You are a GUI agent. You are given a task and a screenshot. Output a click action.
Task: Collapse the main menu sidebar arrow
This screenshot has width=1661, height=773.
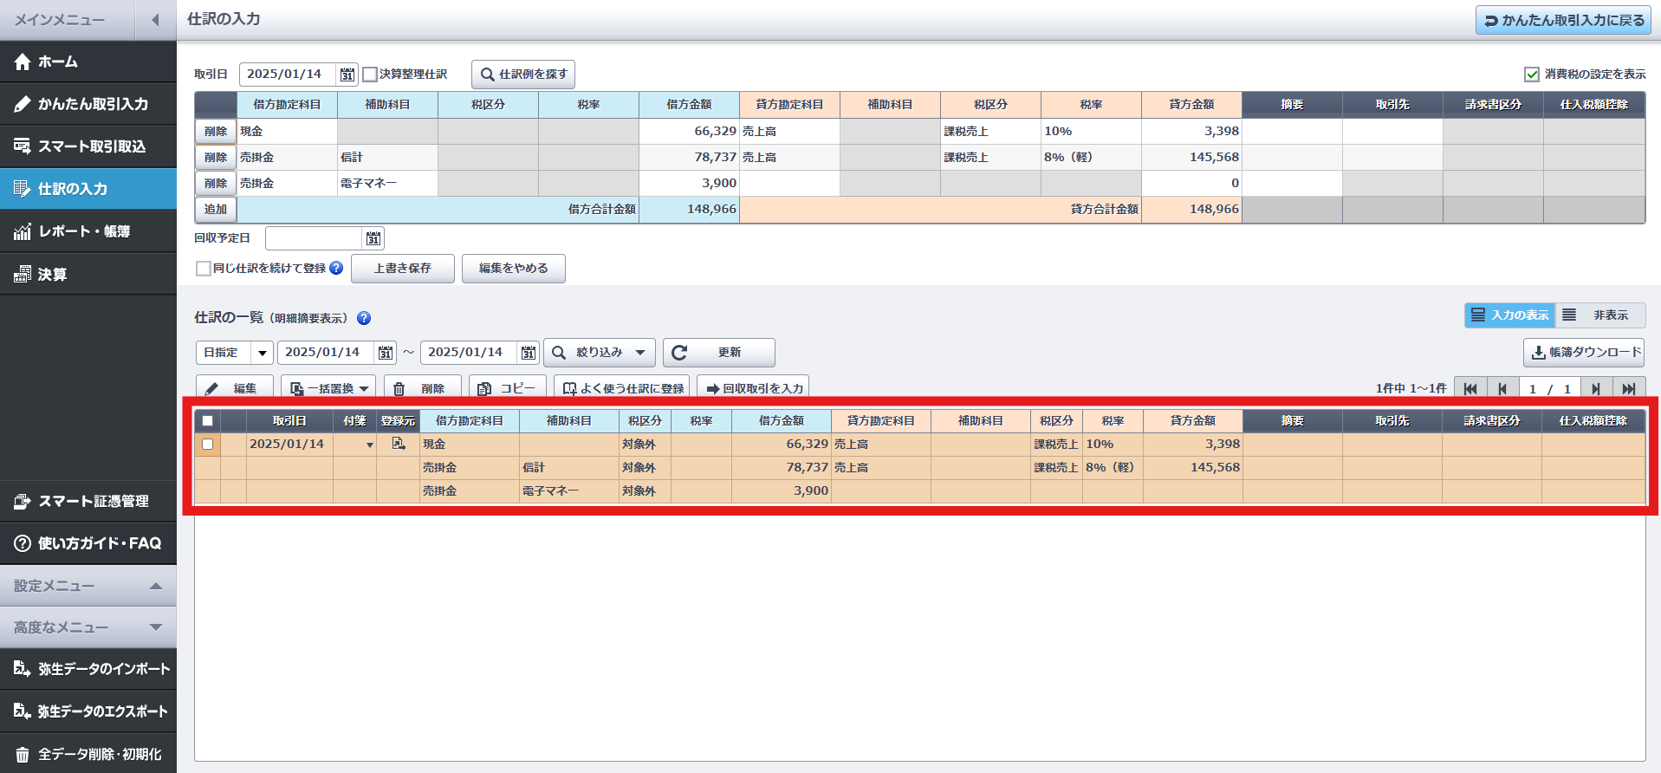pos(155,20)
